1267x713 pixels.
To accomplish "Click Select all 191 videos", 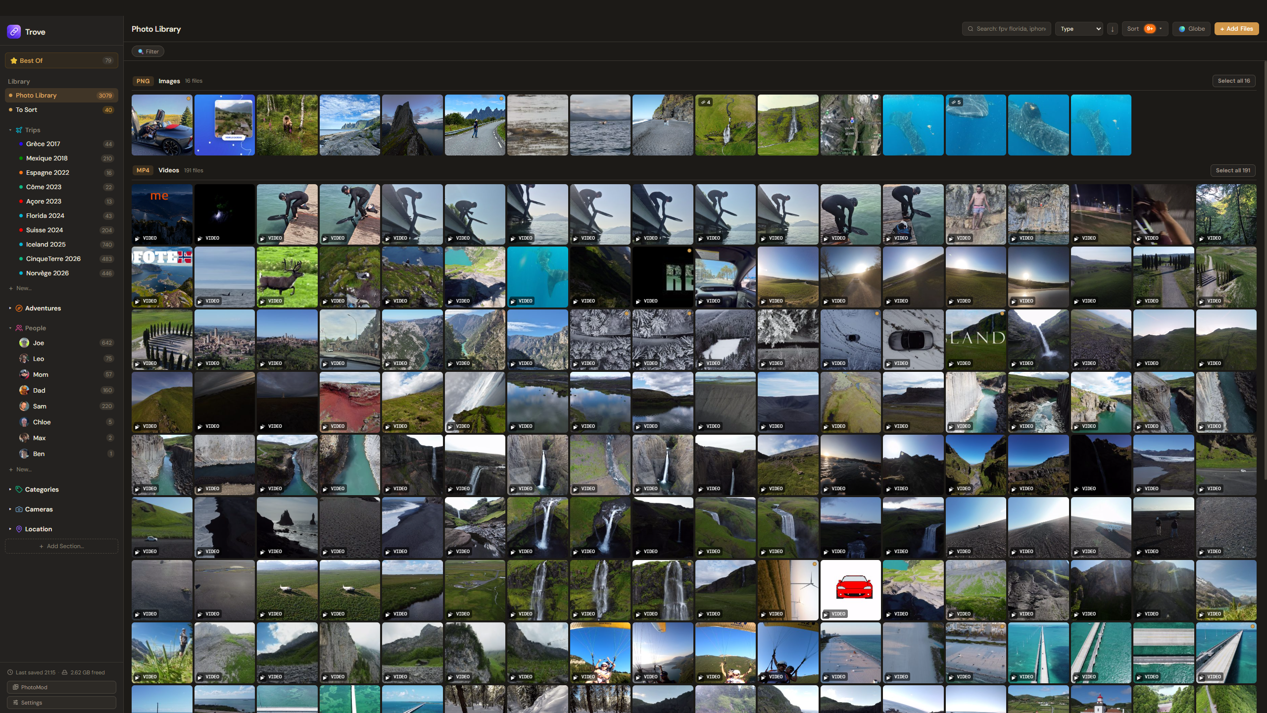I will pos(1233,170).
